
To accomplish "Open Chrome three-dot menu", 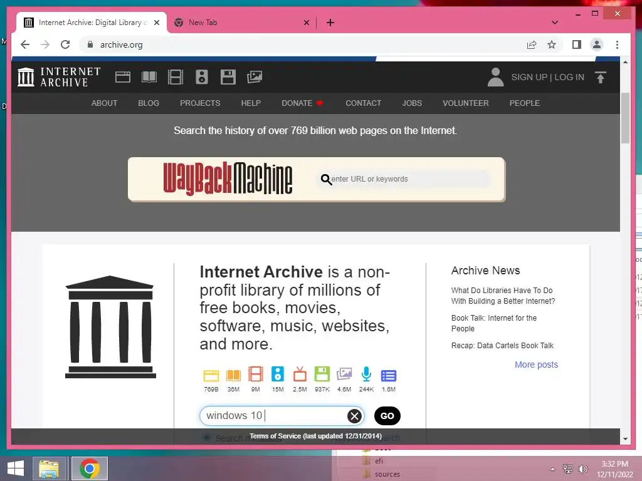I will (617, 44).
